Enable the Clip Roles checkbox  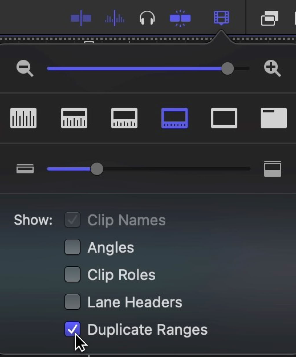click(x=72, y=274)
